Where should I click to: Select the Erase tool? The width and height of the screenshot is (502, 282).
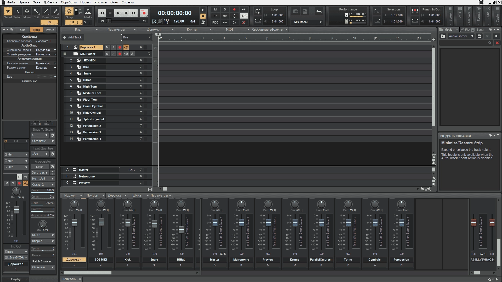(x=55, y=13)
